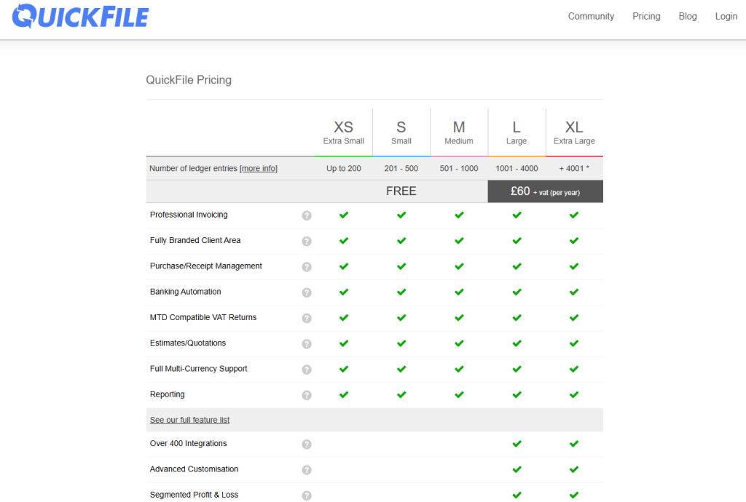Click the QuickFile logo
The width and height of the screenshot is (746, 502).
click(x=80, y=16)
